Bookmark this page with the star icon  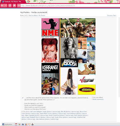coord(19,5)
